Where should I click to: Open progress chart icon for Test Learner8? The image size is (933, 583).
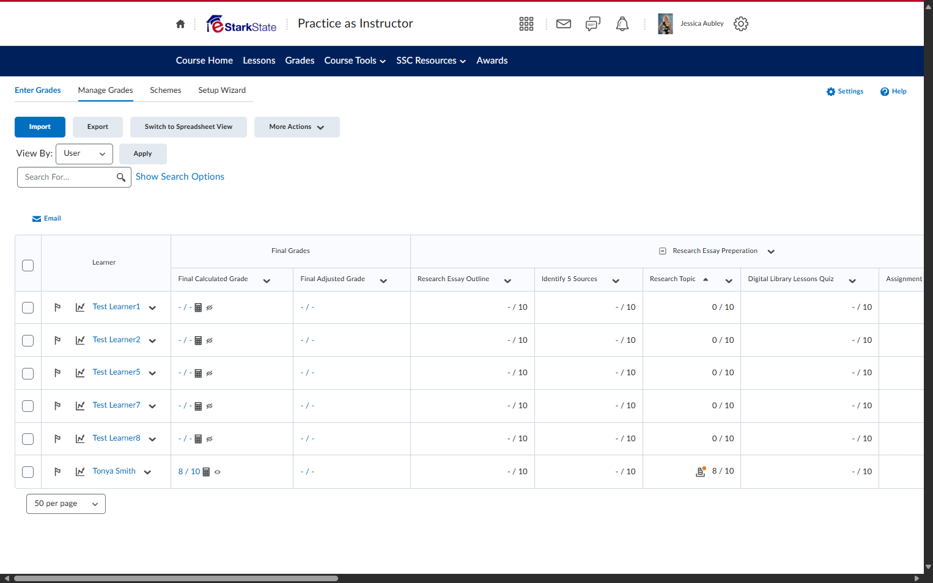[80, 439]
